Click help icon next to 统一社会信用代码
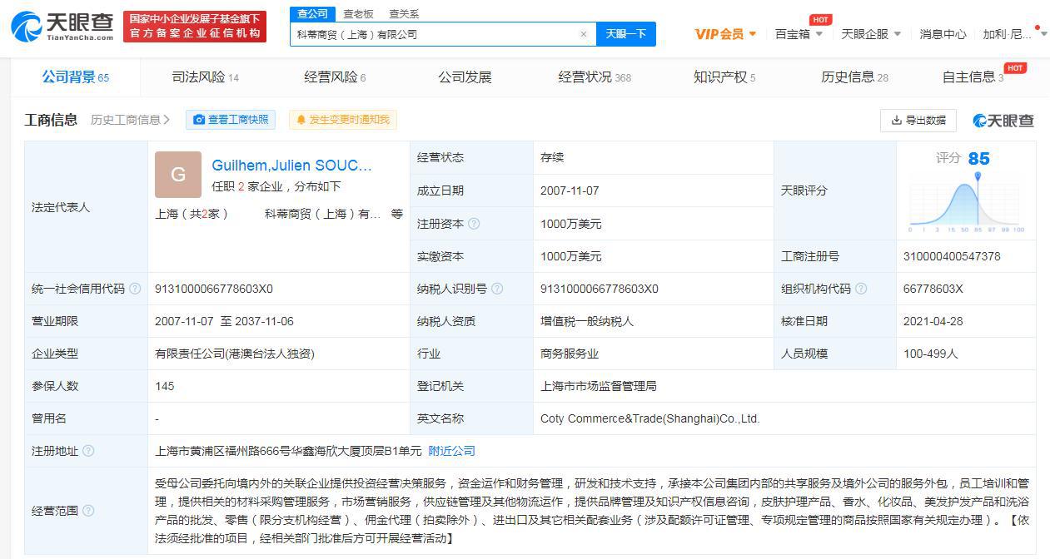This screenshot has height=559, width=1050. click(135, 289)
